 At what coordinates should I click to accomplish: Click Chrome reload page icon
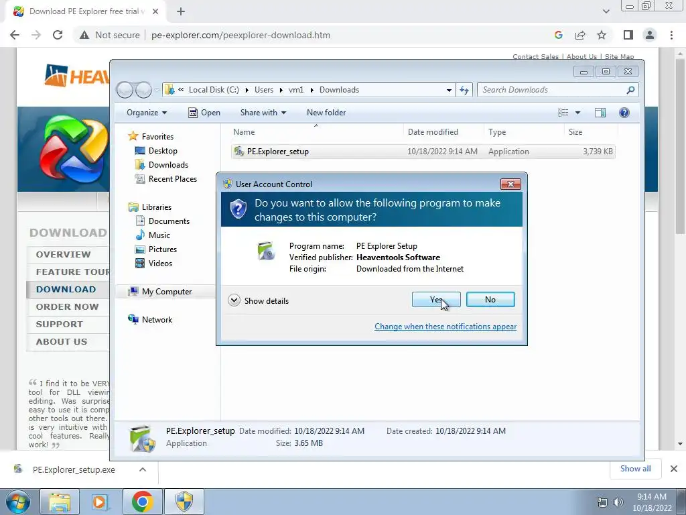pos(58,35)
